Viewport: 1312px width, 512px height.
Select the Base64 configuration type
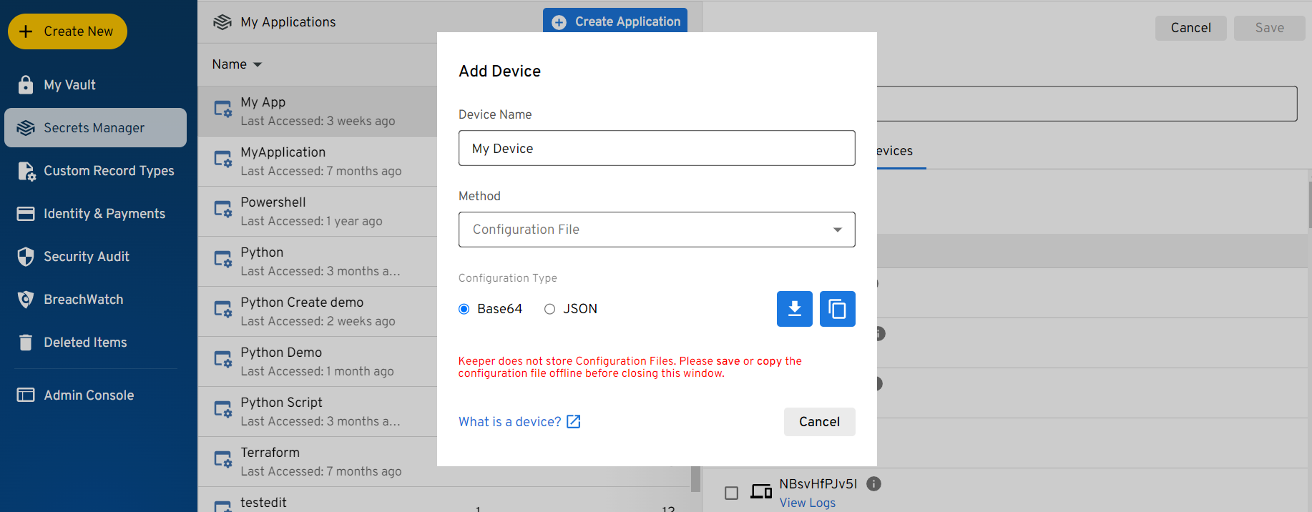464,309
